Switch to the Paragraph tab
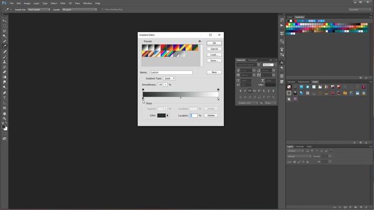Image resolution: width=374 pixels, height=210 pixels. 252,60
